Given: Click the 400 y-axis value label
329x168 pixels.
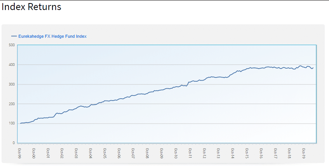Looking at the screenshot, I should tap(12, 65).
